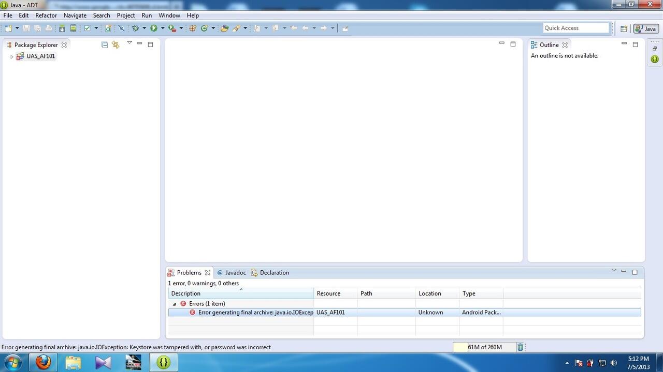This screenshot has height=372, width=663.
Task: Click the Firefox icon in the taskbar
Action: [x=43, y=363]
